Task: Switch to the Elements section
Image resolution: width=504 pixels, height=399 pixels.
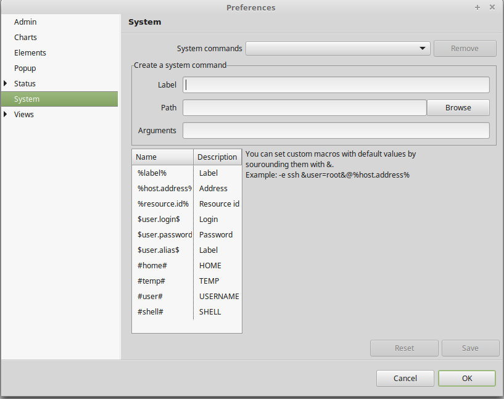Action: (30, 52)
